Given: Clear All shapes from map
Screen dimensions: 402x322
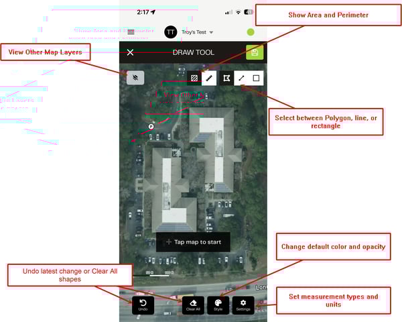Looking at the screenshot, I should [193, 305].
